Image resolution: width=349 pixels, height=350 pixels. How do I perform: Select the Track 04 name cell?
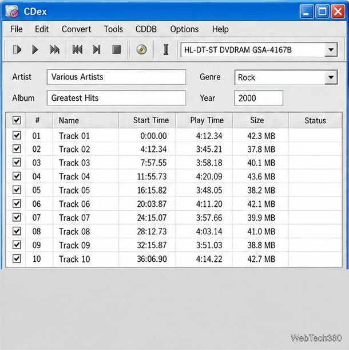tap(86, 176)
